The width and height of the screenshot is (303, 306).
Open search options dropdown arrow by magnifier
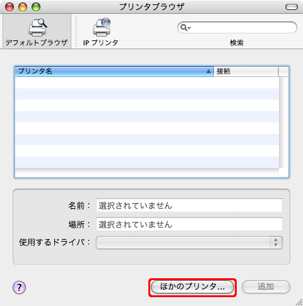click(189, 28)
